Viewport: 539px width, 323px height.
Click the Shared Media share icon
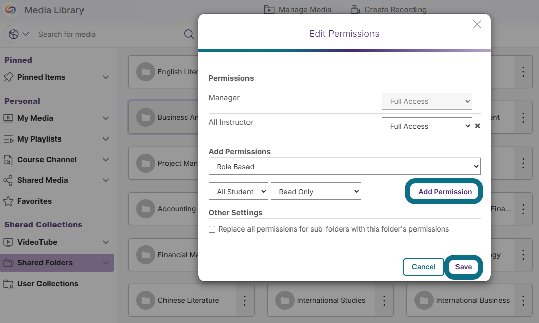(8, 180)
